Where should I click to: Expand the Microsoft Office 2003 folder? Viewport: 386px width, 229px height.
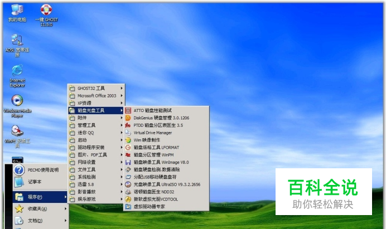pyautogui.click(x=96, y=95)
